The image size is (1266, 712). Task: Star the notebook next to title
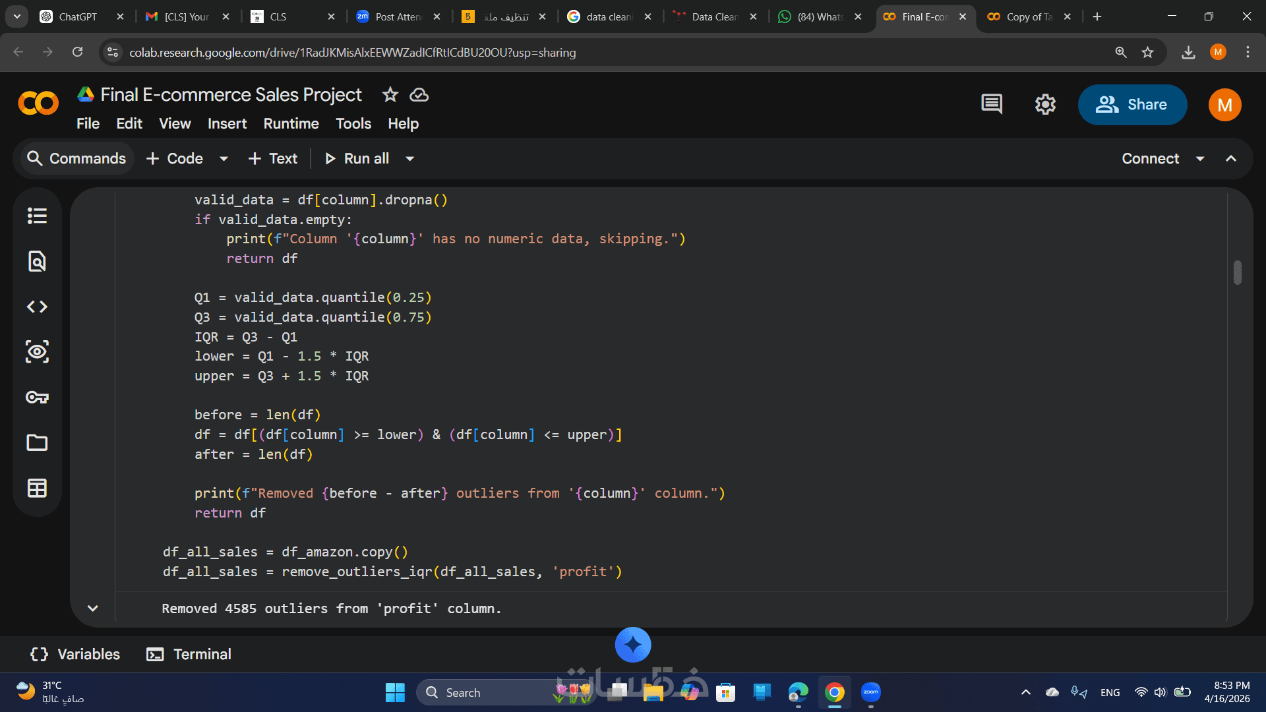click(390, 95)
